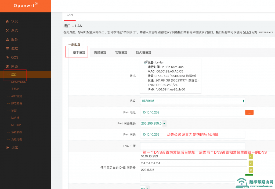Viewport: 275px width, 189px height.
Task: Open the MPTCP page
Action: [x=16, y=125]
